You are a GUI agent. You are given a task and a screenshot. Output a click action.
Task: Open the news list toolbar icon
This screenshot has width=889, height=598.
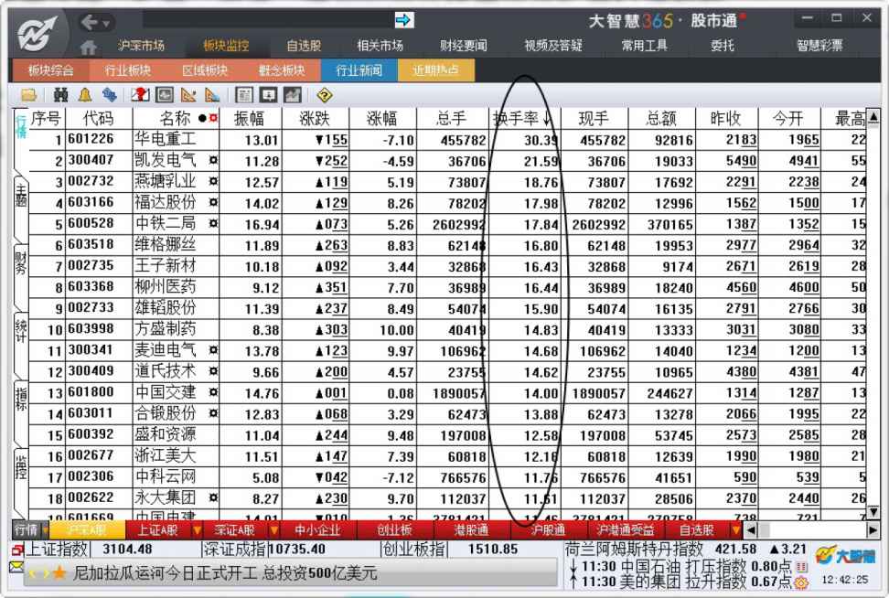coord(244,95)
